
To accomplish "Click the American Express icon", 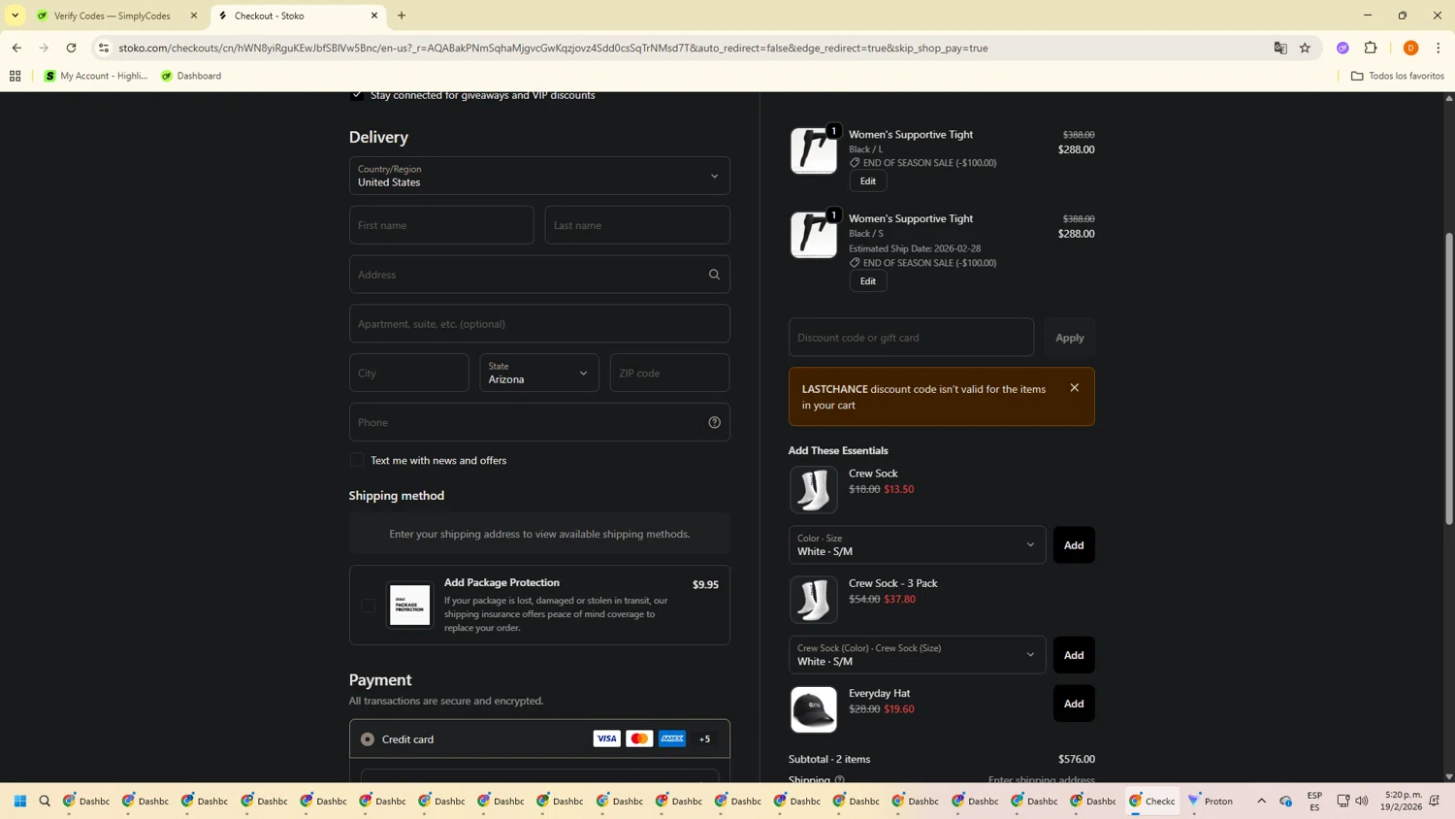I will click(672, 738).
